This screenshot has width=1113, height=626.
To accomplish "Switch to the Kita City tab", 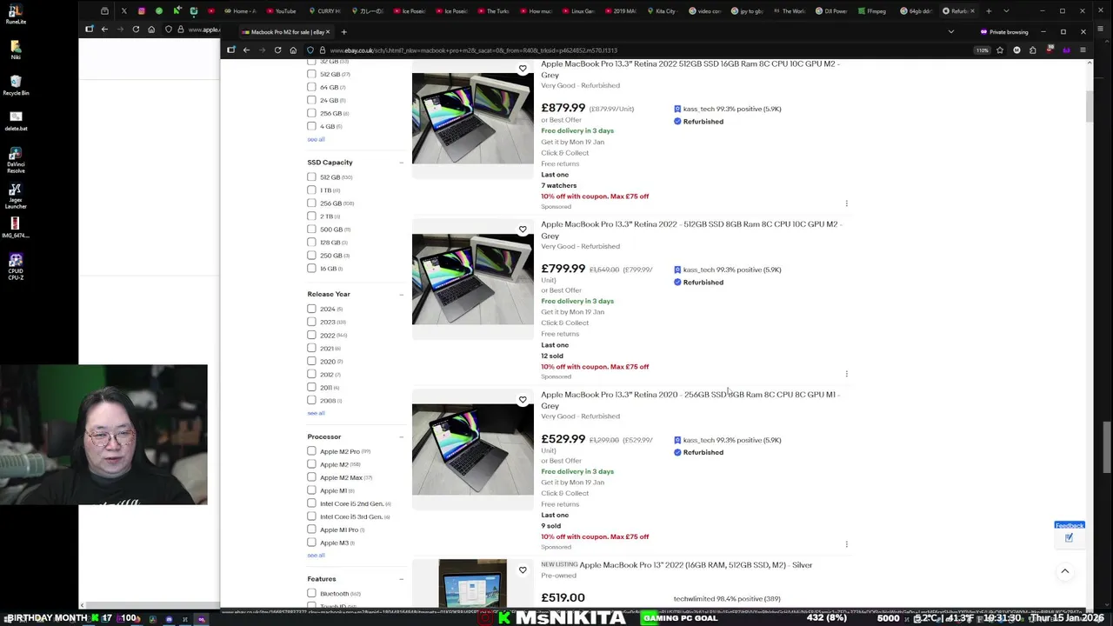I will click(661, 11).
